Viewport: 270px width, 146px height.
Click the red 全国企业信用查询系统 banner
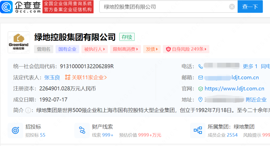point(68,7)
